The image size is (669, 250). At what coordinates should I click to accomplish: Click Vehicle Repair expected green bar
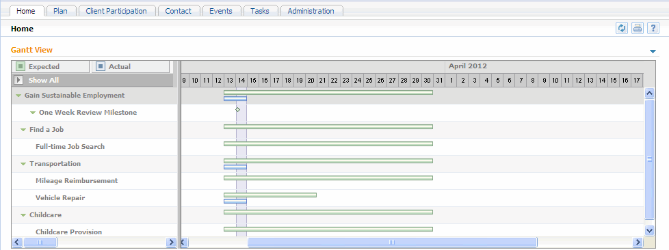270,195
